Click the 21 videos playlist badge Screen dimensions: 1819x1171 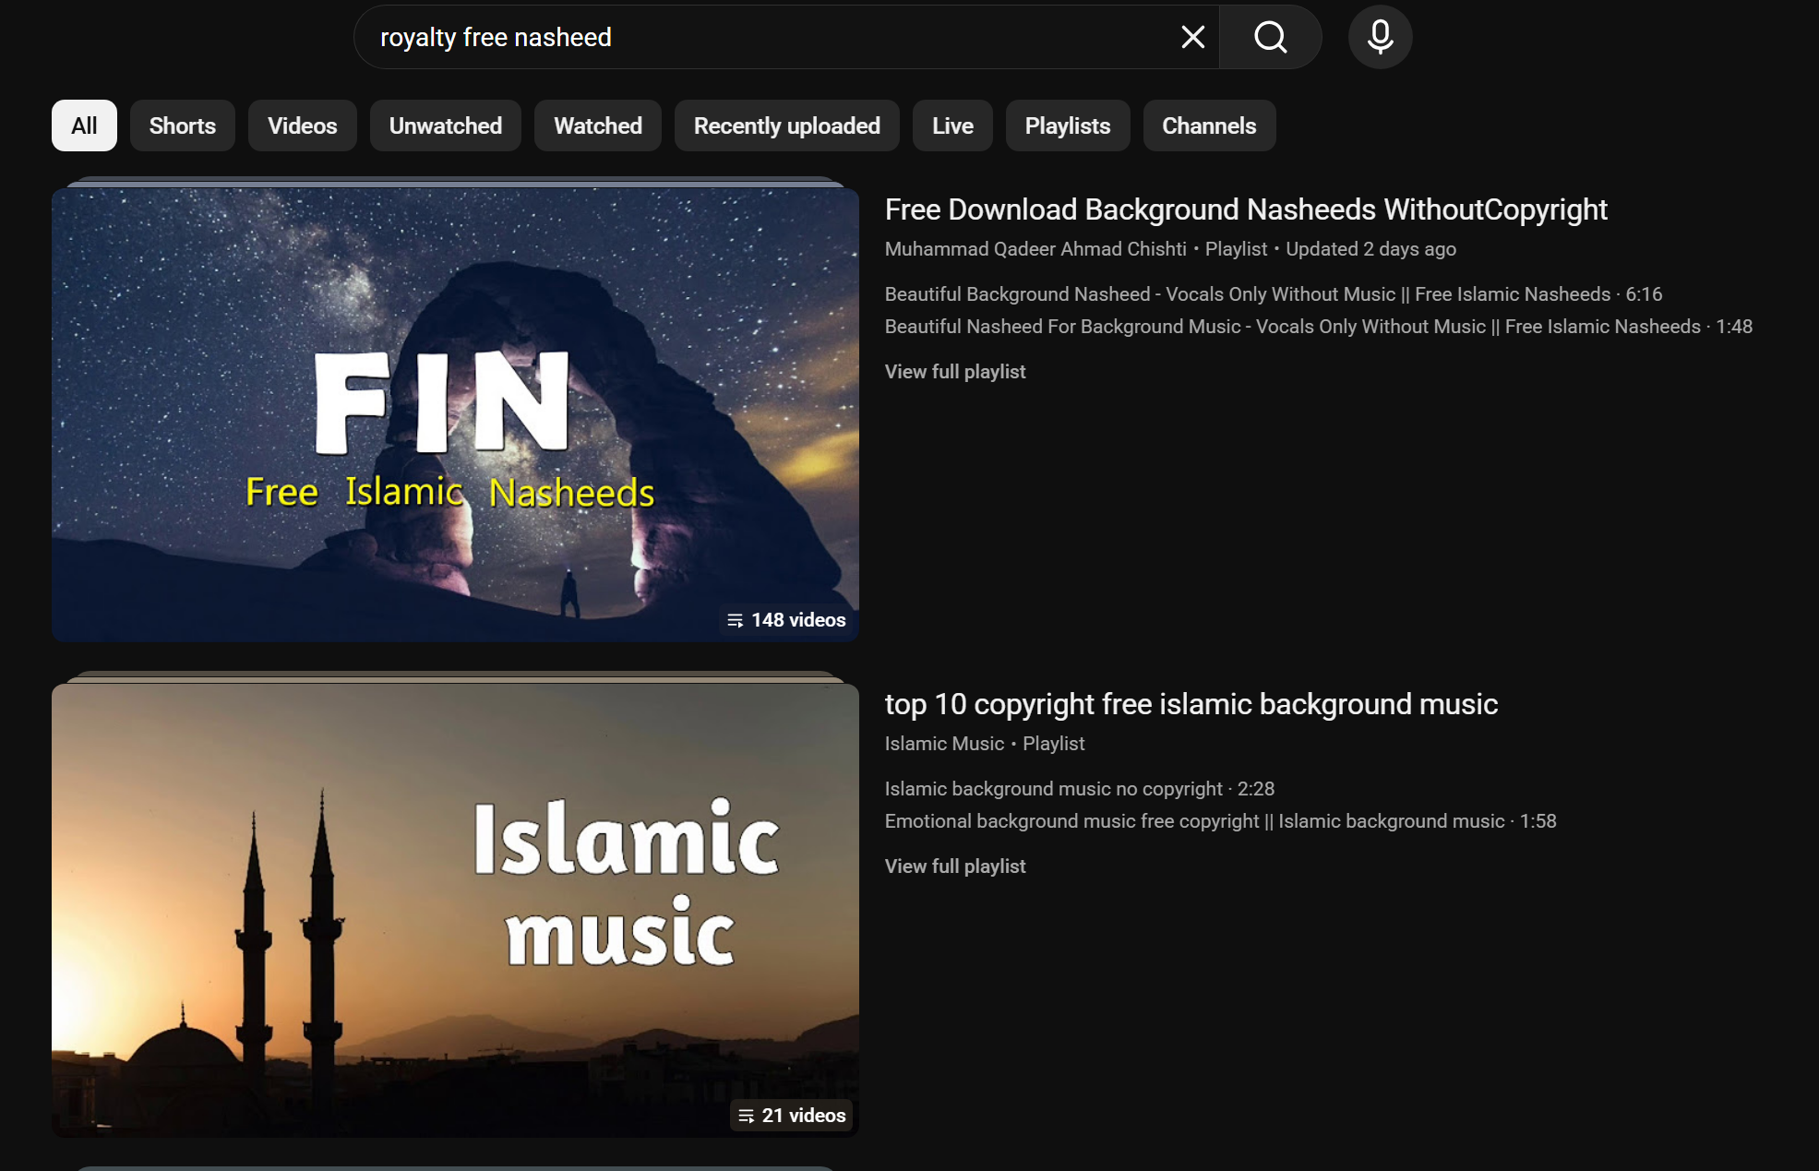pos(793,1116)
